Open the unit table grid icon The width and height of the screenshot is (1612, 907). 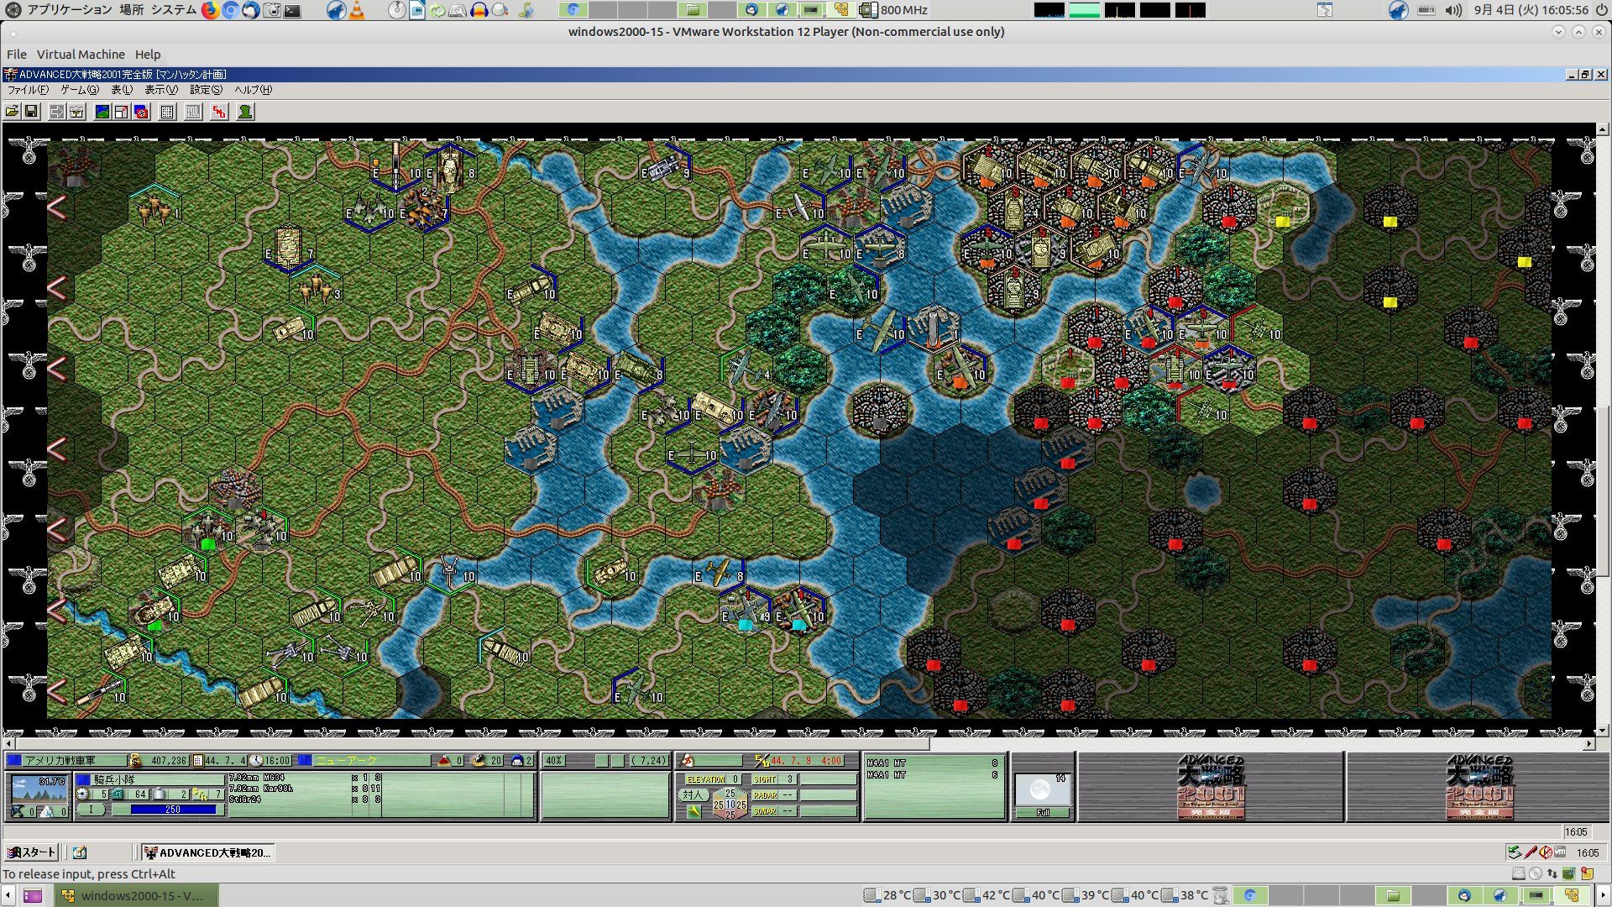(x=167, y=112)
